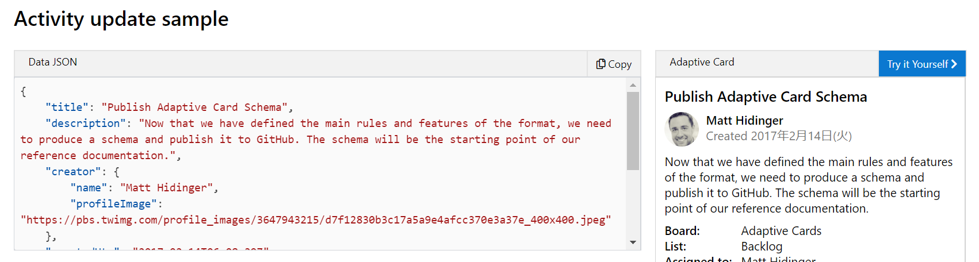Screen dimensions: 979x262
Task: Click the scroll up arrow of the JSON panel
Action: pyautogui.click(x=633, y=85)
